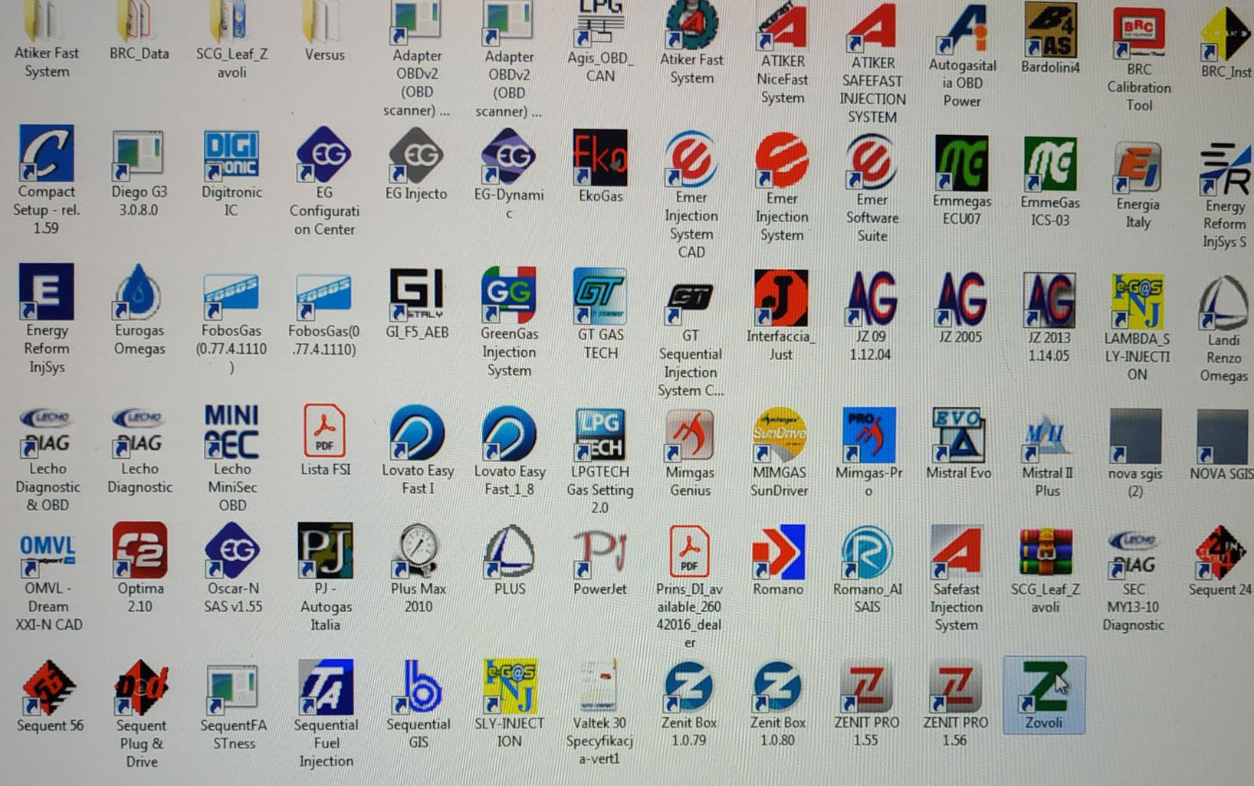
Task: Open the Prins_DI PDF document
Action: (689, 588)
